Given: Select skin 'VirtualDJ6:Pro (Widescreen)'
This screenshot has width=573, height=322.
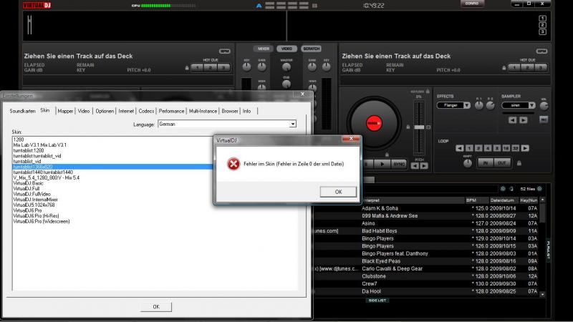Looking at the screenshot, I should pyautogui.click(x=42, y=221).
